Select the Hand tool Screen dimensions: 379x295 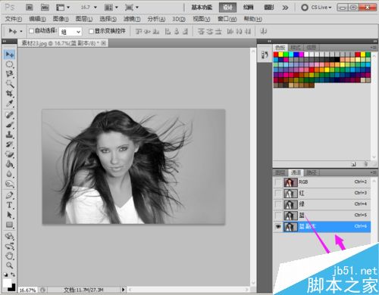[10, 256]
